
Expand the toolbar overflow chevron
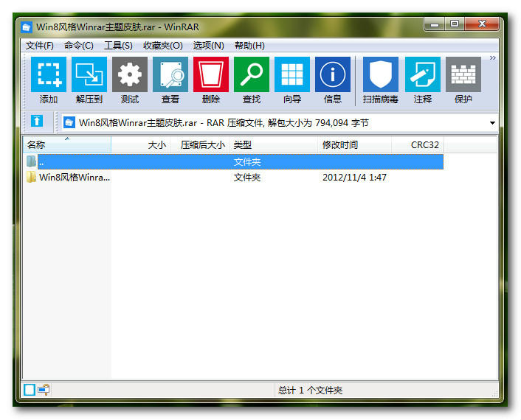click(492, 58)
